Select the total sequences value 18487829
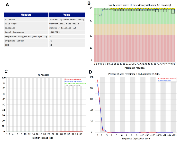 point(55,32)
